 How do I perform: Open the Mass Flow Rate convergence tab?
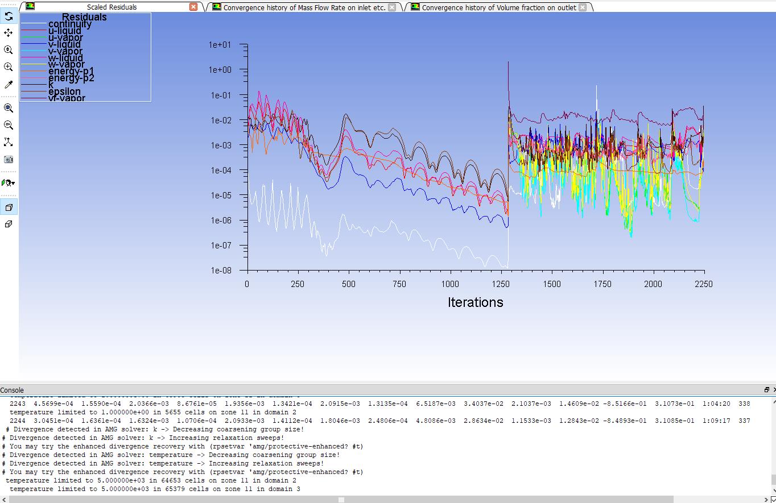tap(304, 7)
